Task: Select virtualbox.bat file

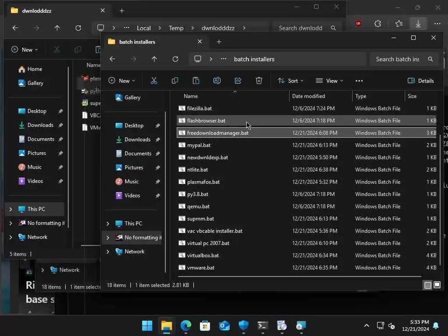Action: [307, 255]
